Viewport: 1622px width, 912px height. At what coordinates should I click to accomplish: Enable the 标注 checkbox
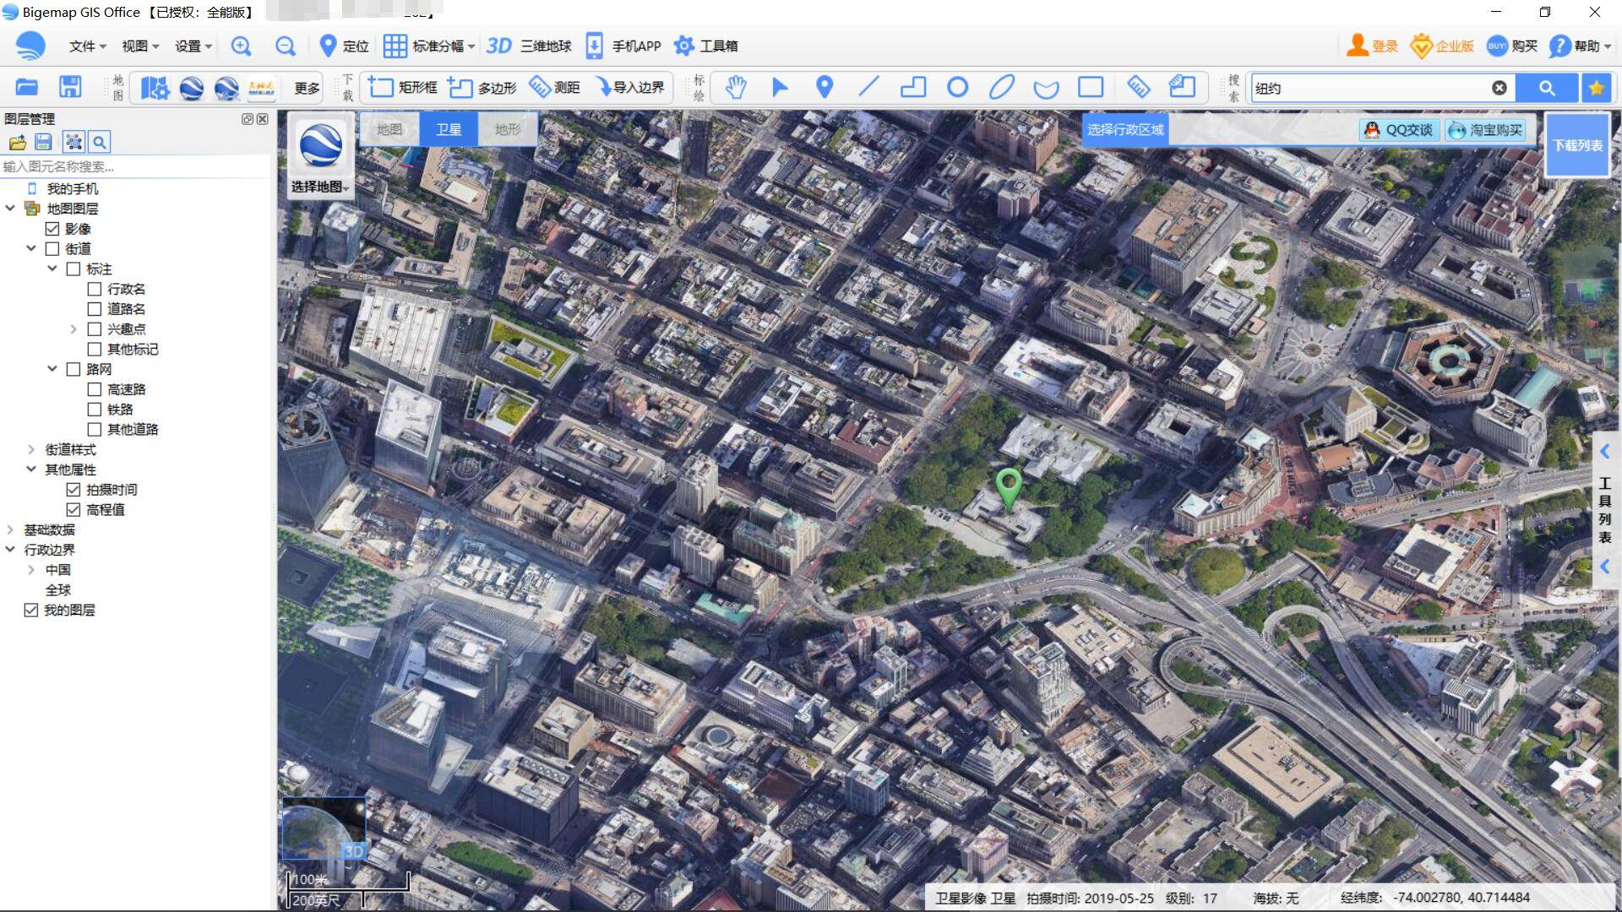coord(73,269)
